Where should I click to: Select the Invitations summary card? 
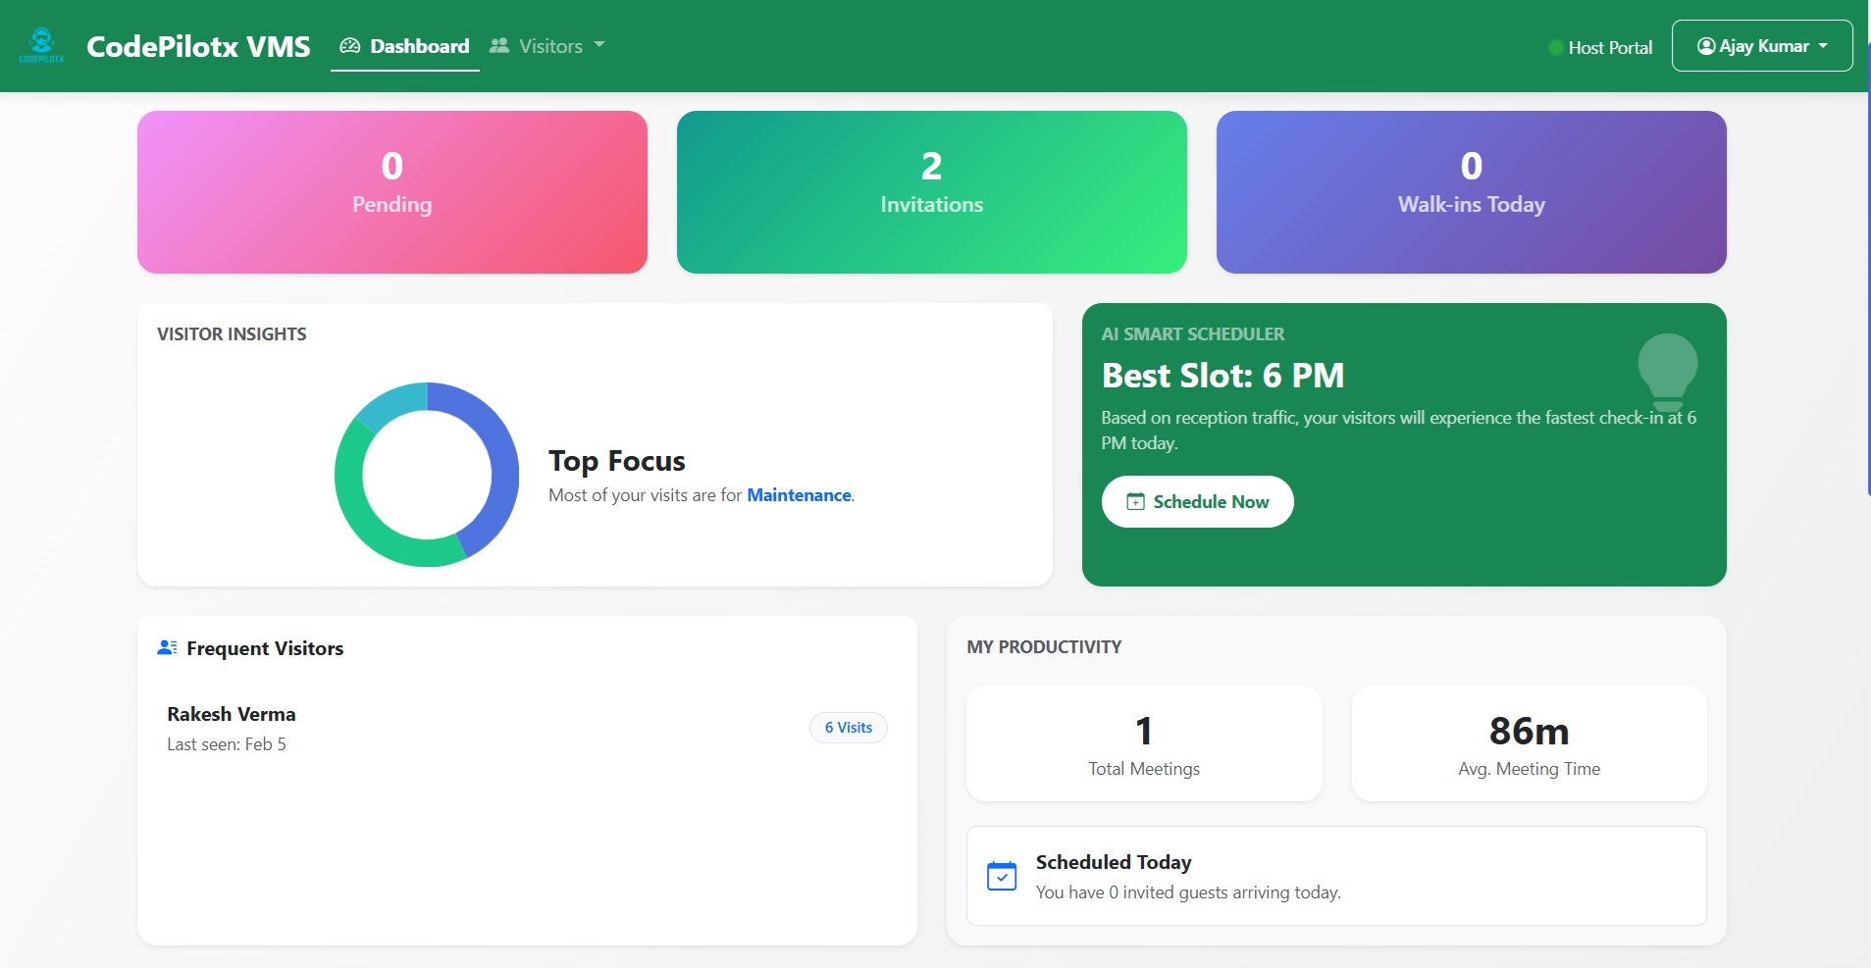[x=931, y=191]
